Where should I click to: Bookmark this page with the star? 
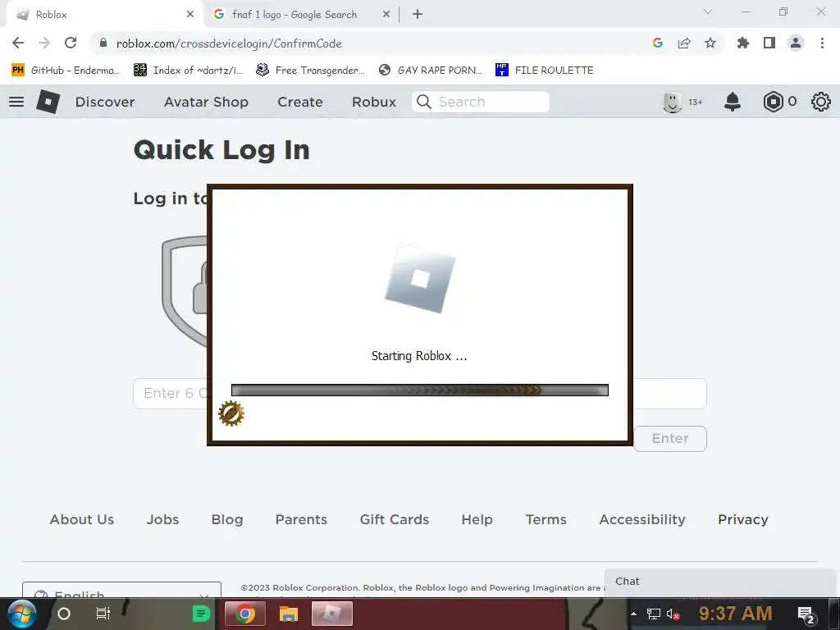(710, 43)
